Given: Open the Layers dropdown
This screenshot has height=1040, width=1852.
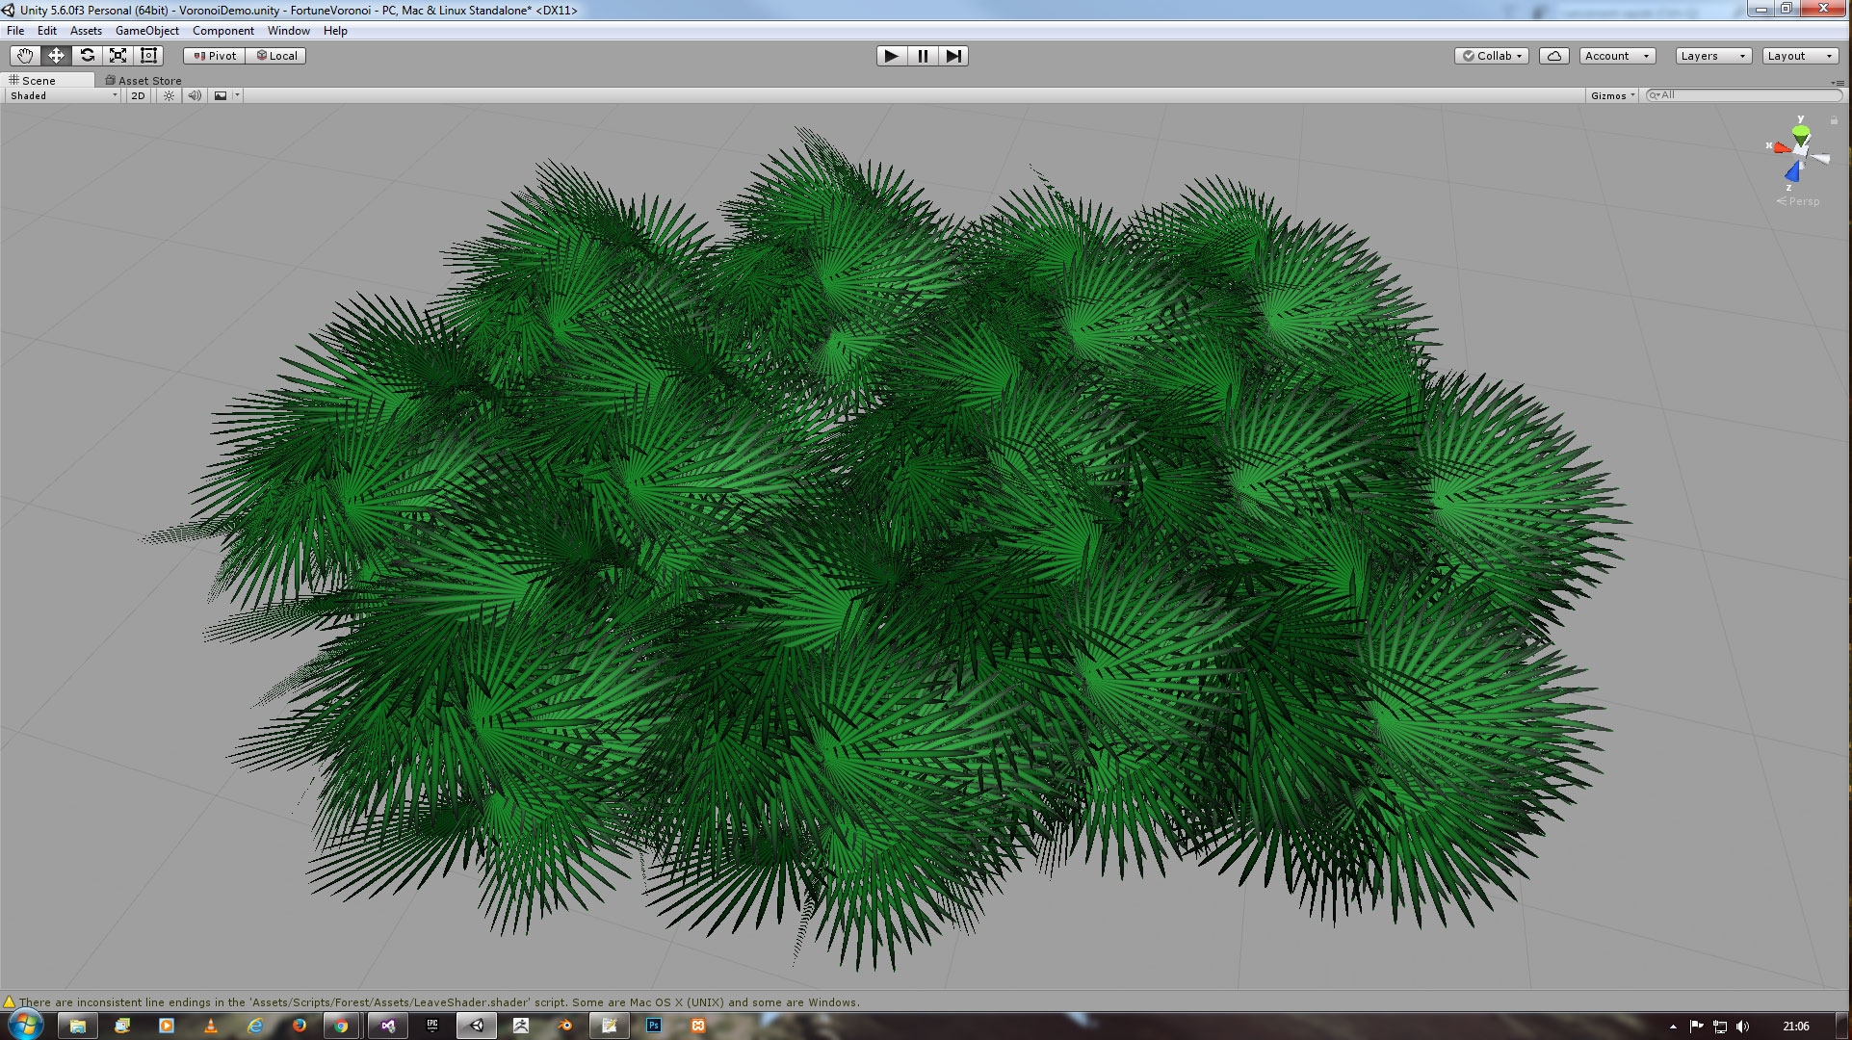Looking at the screenshot, I should 1712,56.
